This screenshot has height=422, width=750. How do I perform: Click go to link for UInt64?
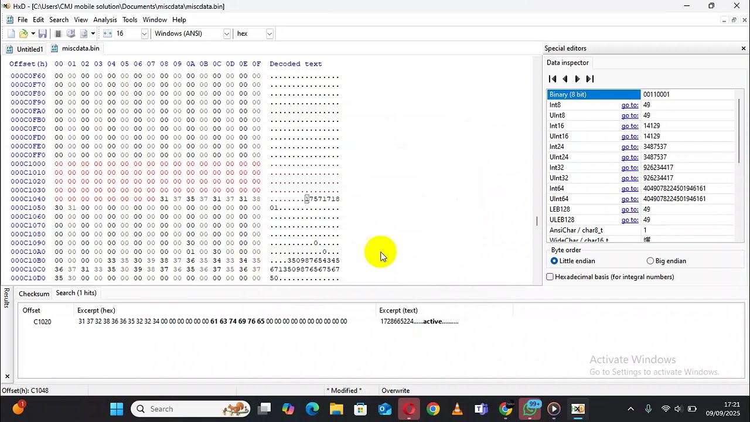pyautogui.click(x=630, y=199)
